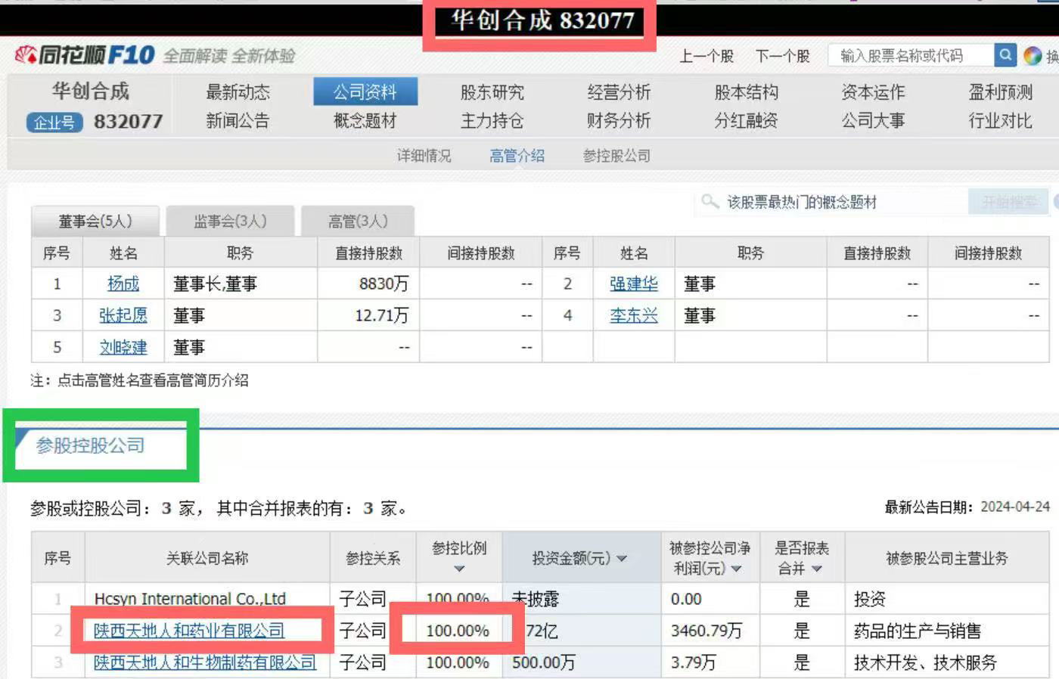Open the 财务分析 menu item
1059x679 pixels.
[x=619, y=121]
